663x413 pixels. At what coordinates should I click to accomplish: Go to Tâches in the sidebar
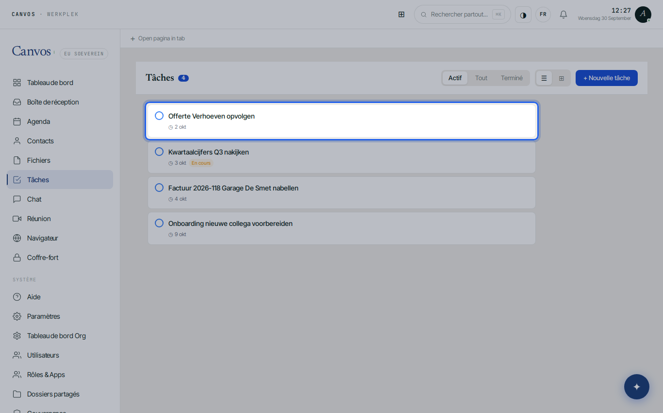(x=60, y=180)
